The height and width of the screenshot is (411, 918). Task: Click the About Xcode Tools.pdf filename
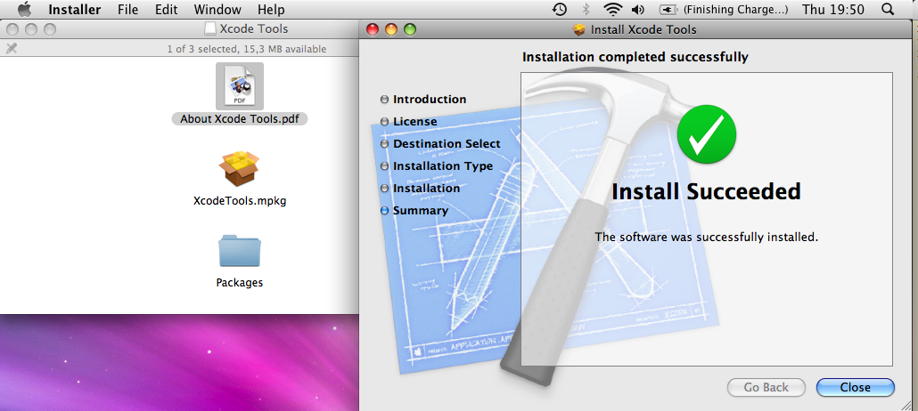tap(240, 118)
